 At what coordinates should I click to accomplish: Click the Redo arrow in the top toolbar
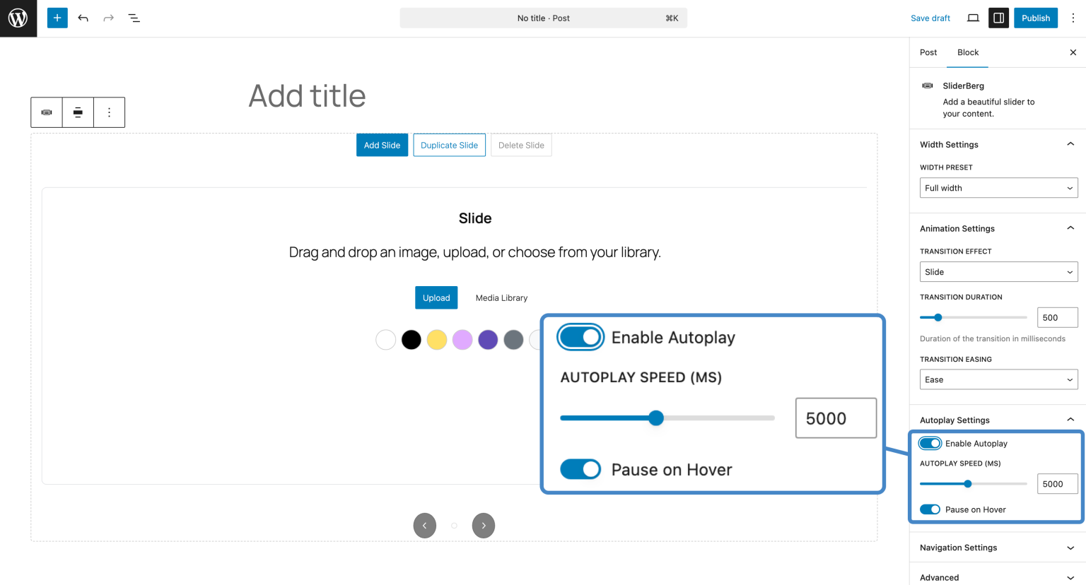coord(108,18)
